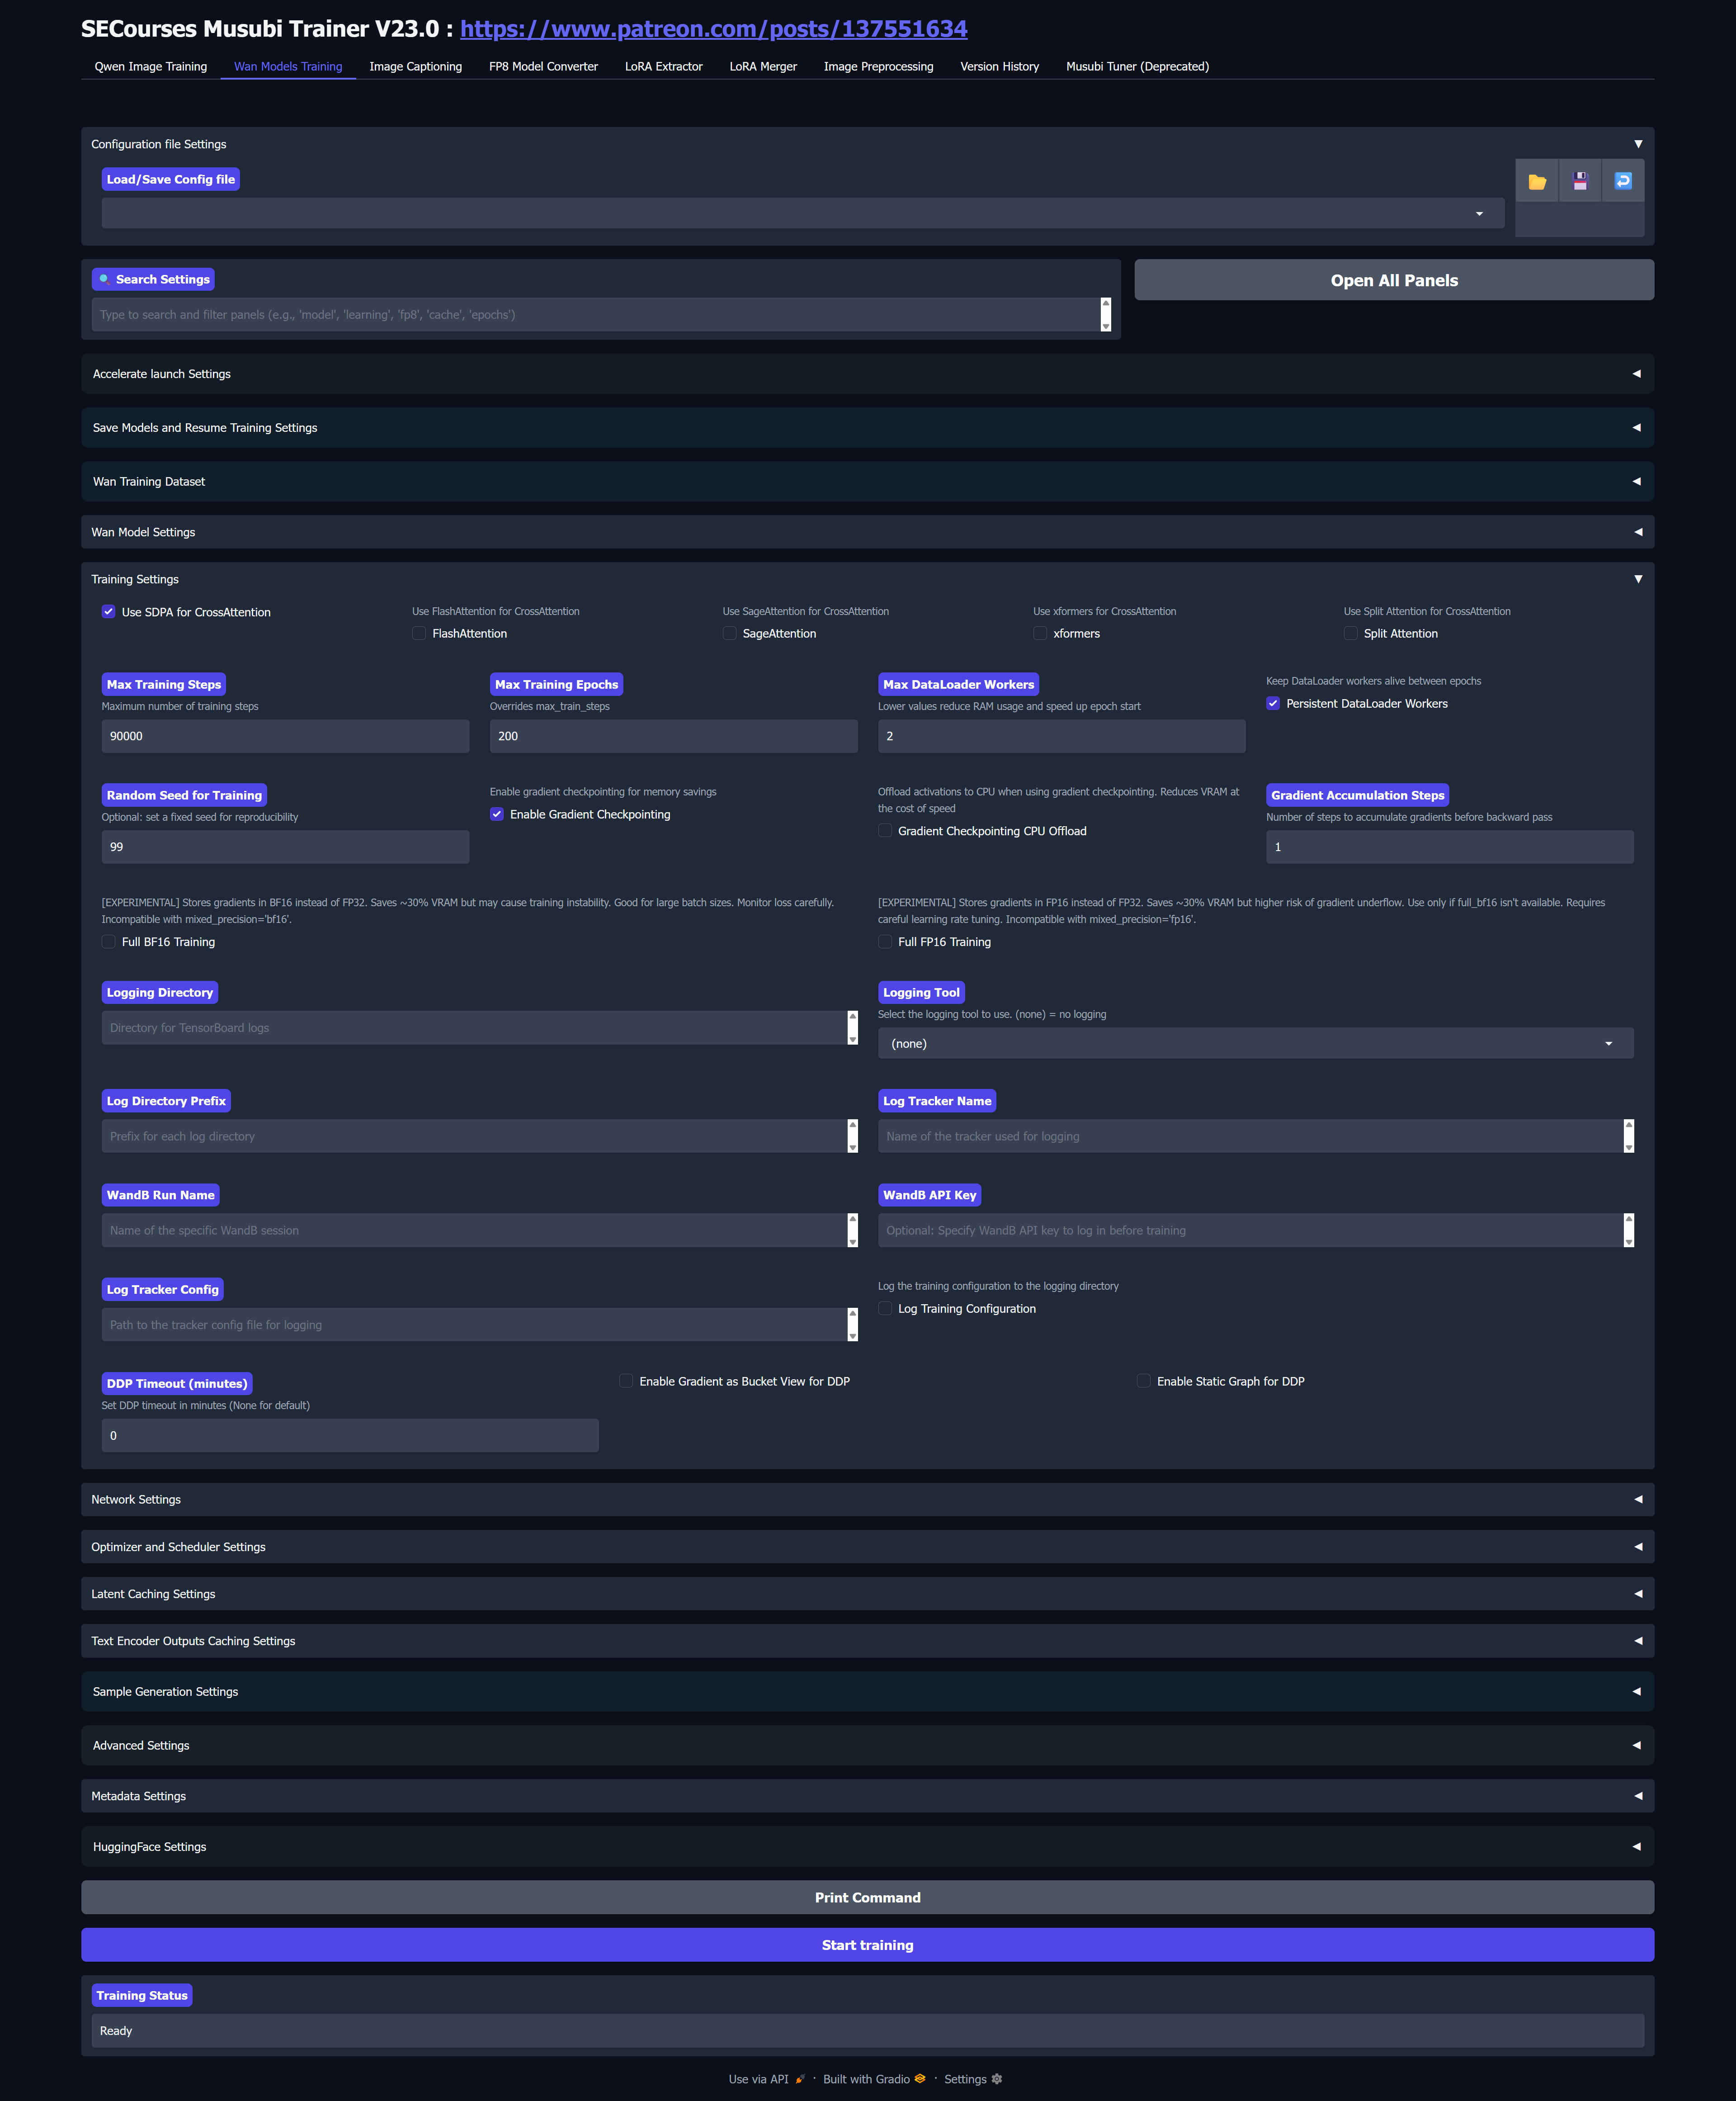Open the Patreon post link in title
The height and width of the screenshot is (2101, 1736).
[713, 29]
